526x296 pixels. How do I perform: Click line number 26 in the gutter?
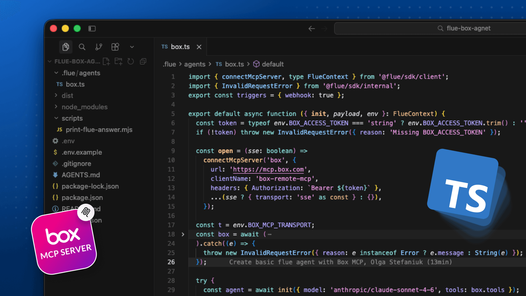(171, 262)
